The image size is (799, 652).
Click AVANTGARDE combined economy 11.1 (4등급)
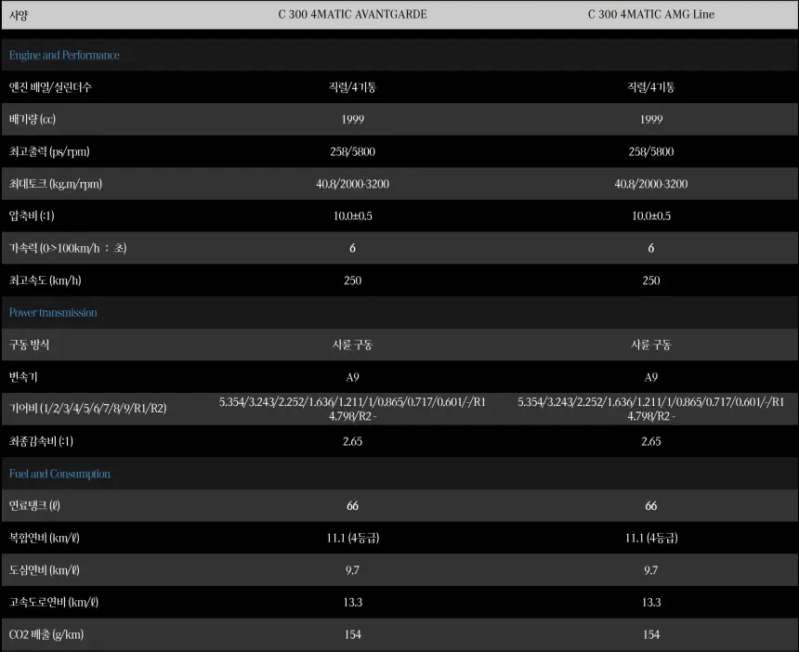(x=353, y=539)
